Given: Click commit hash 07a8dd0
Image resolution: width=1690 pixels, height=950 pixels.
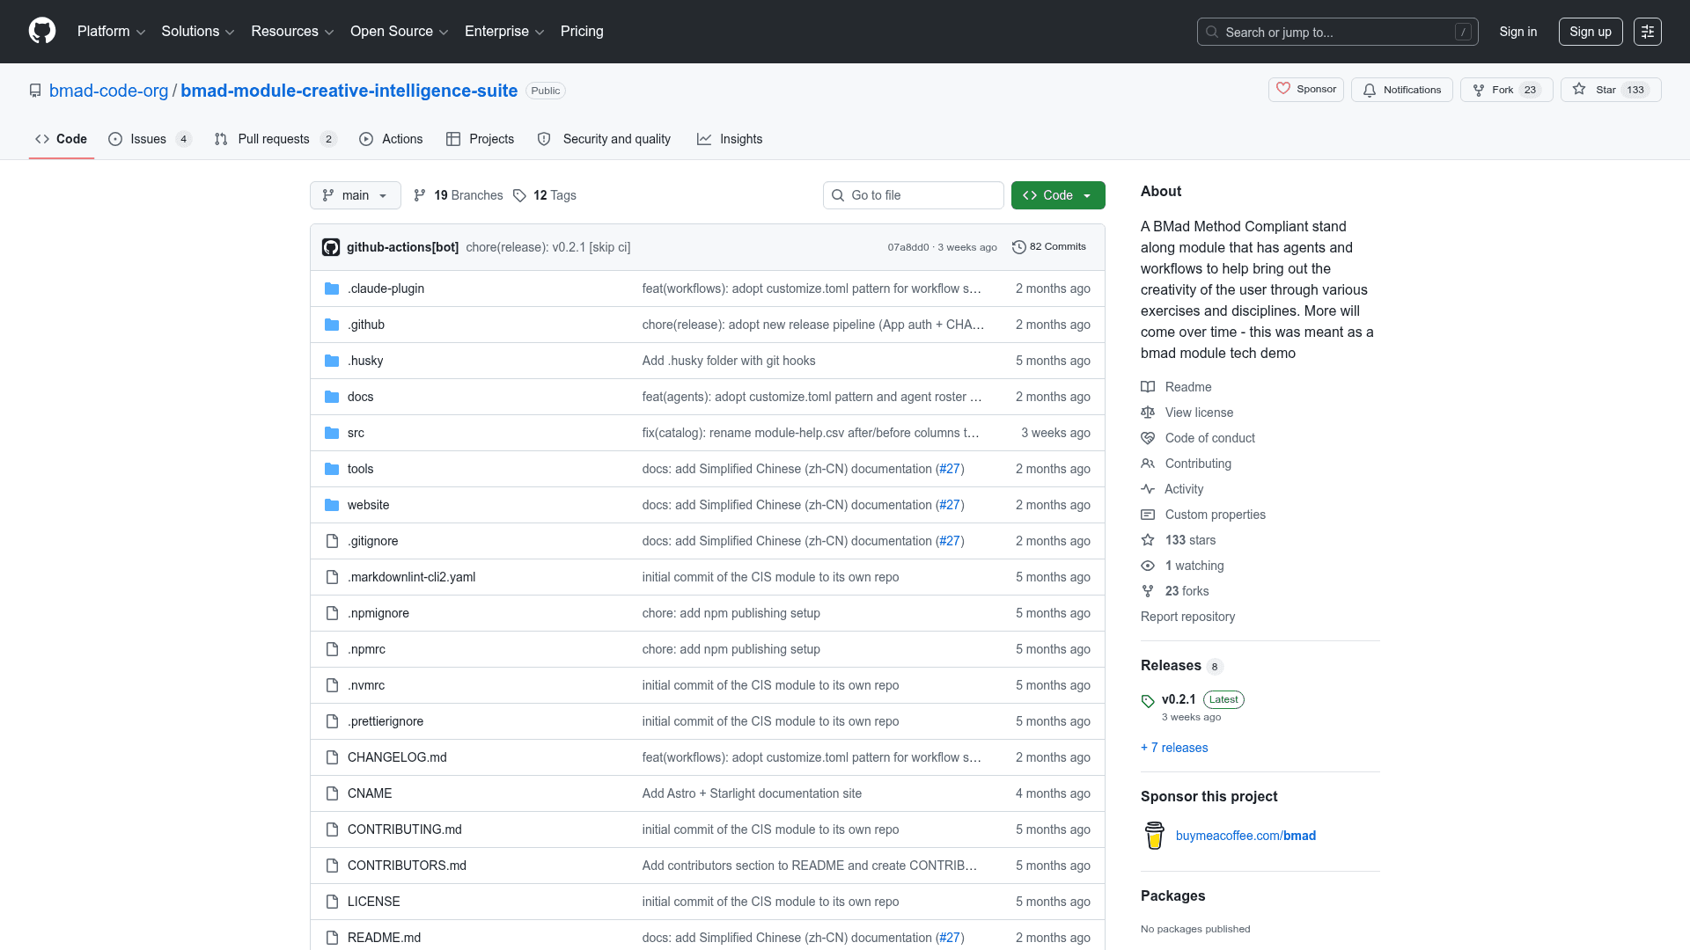Looking at the screenshot, I should pos(907,247).
